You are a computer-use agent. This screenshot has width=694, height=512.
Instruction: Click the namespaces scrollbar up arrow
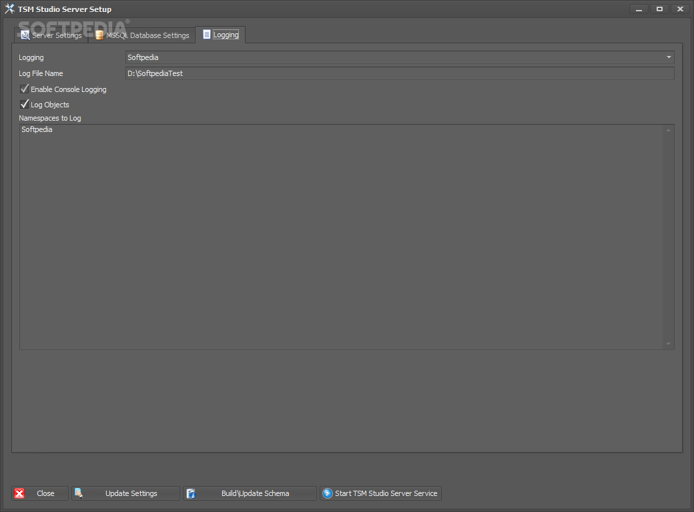669,130
